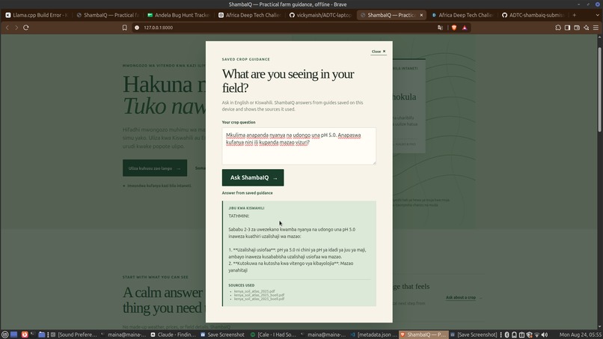Launch the Brave icon in taskbar launcher
603x339 pixels.
(x=25, y=335)
